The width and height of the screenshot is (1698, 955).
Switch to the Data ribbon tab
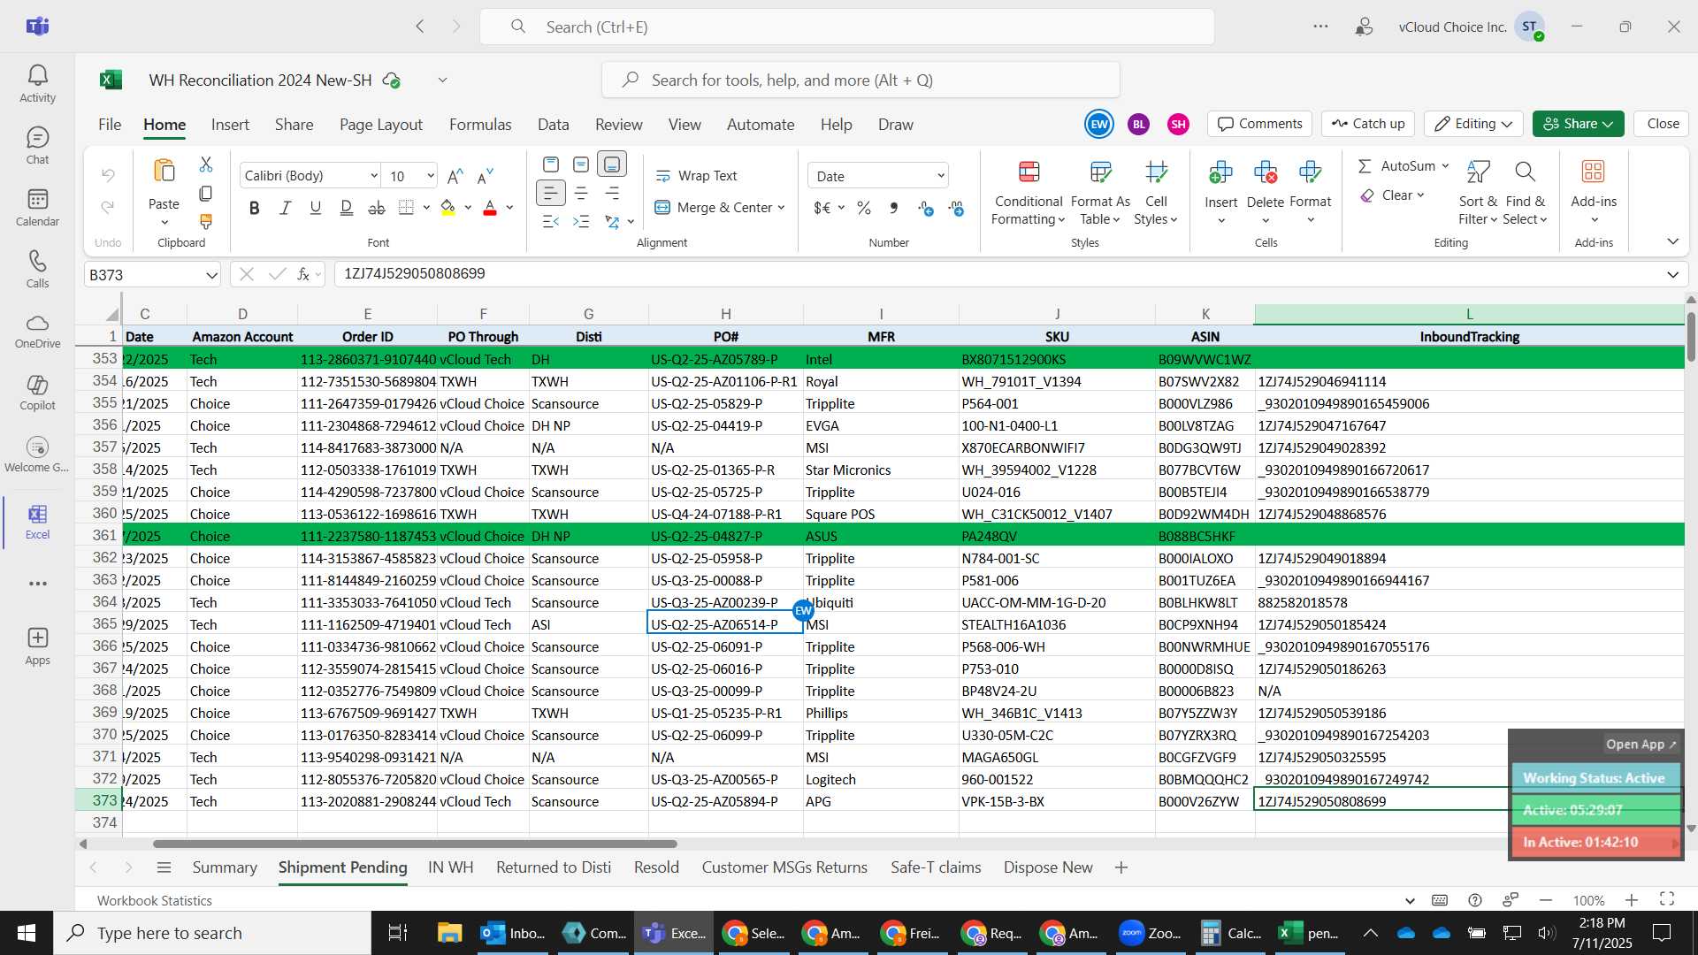pos(554,125)
